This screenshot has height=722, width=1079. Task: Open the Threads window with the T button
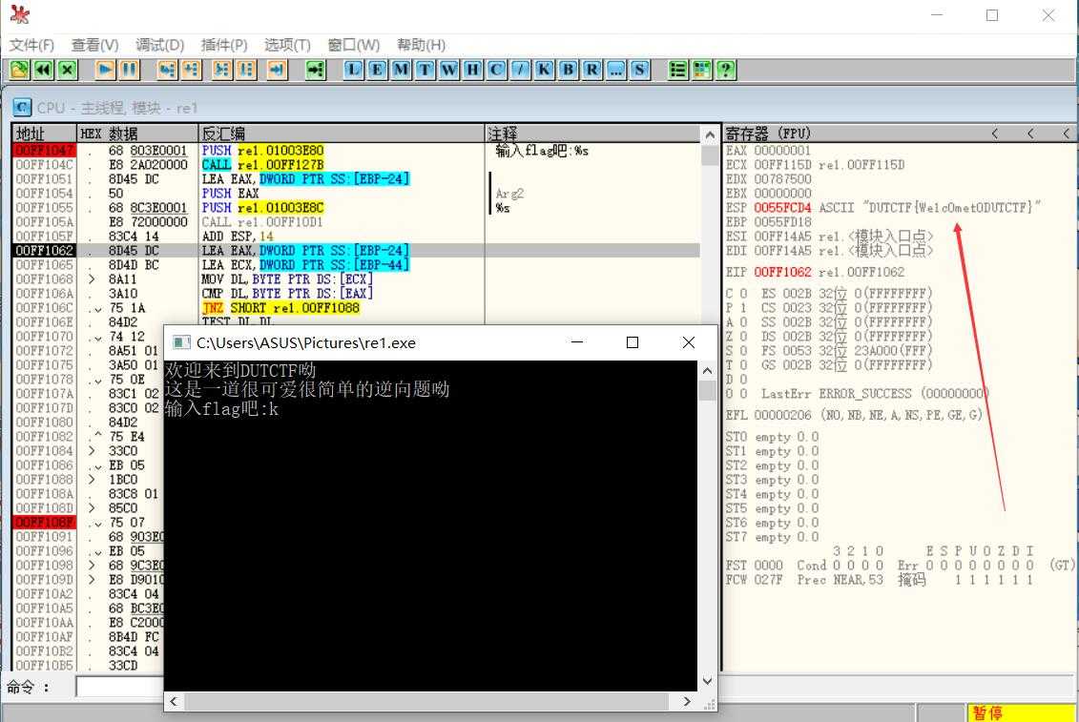pyautogui.click(x=425, y=70)
